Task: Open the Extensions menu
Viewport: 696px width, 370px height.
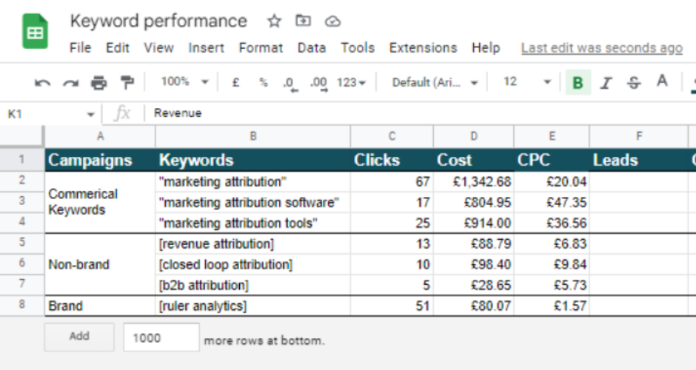Action: click(423, 48)
